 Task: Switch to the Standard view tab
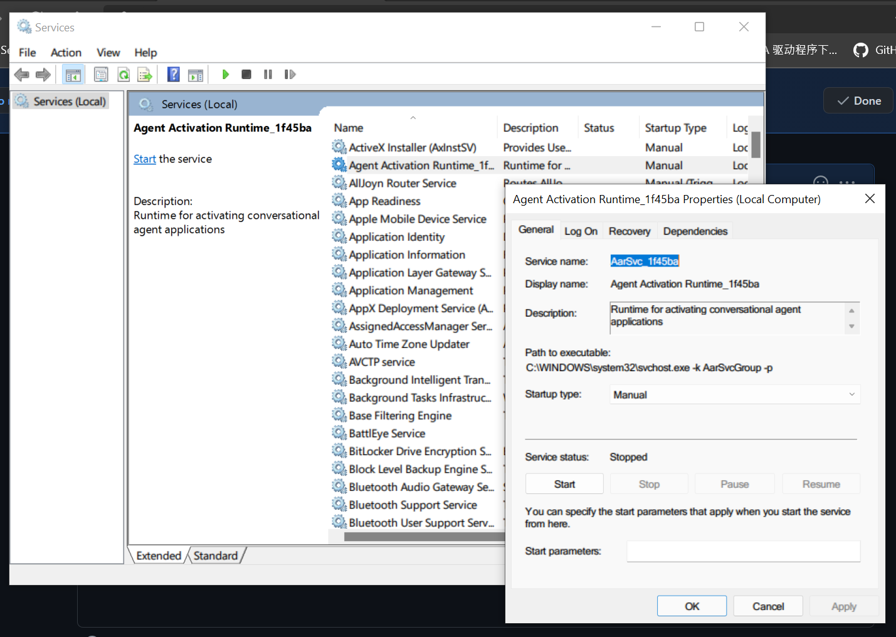pos(216,555)
